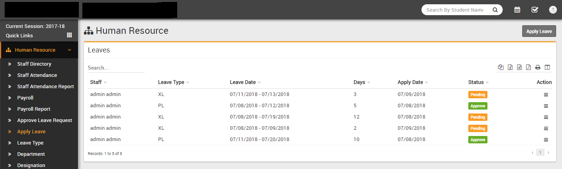Open action menu for first pending leave

[x=546, y=94]
